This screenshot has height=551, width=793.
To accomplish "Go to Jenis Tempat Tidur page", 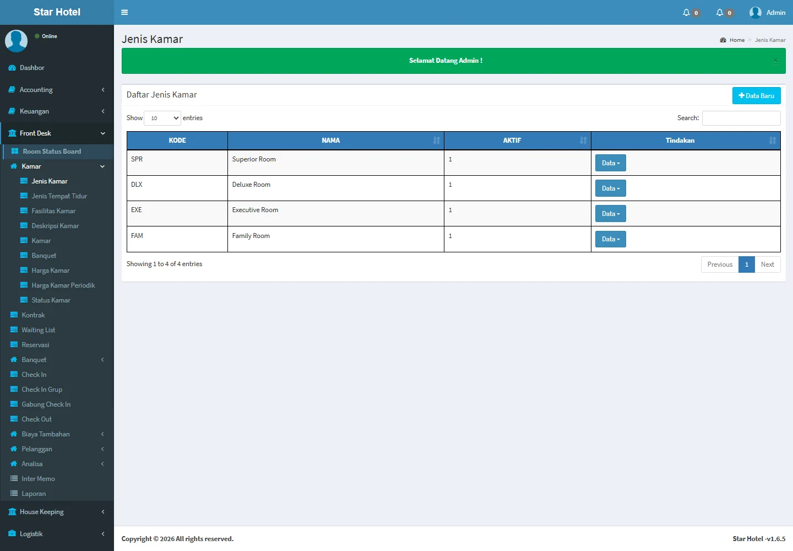I will click(59, 196).
